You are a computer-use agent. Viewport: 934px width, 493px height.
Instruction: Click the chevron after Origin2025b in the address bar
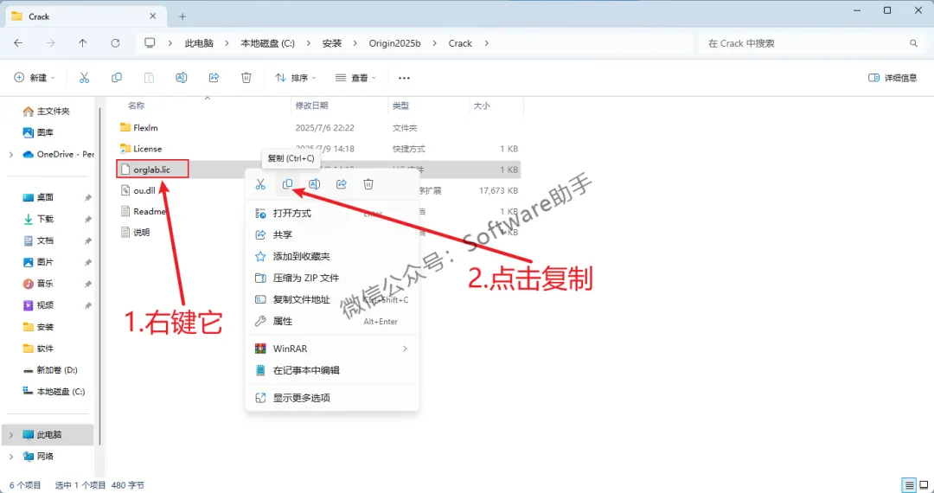pyautogui.click(x=434, y=43)
